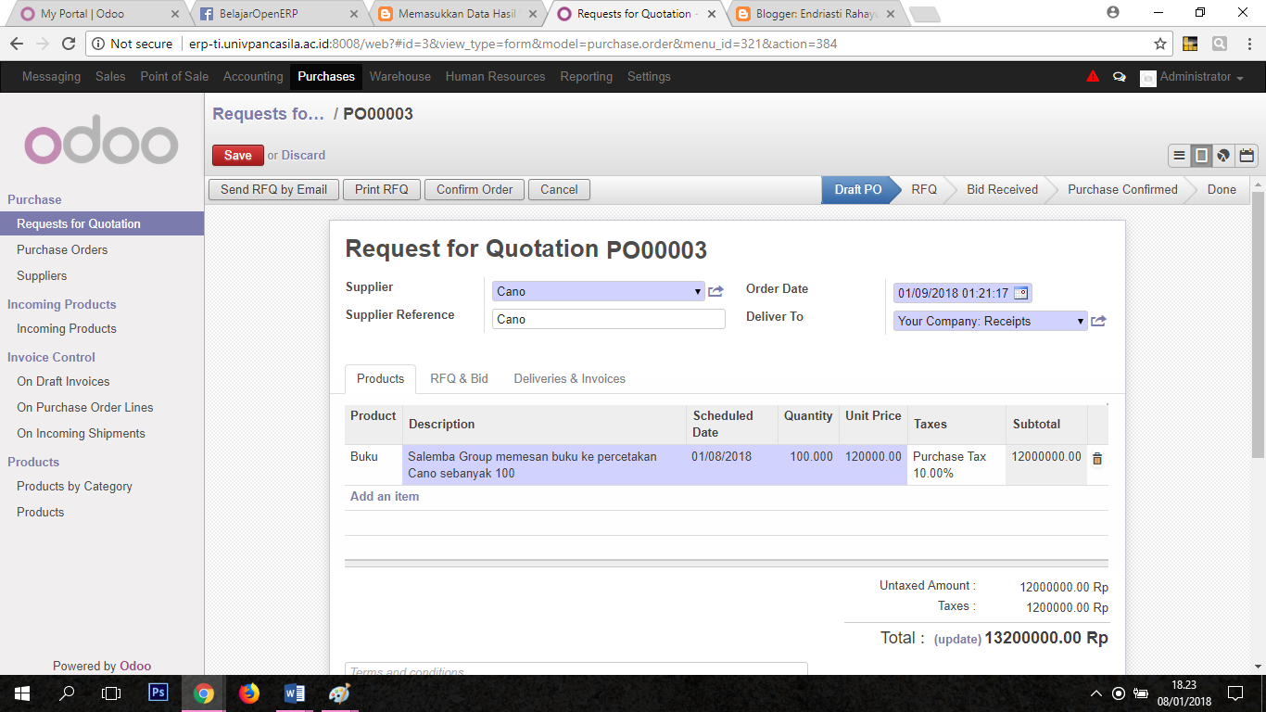Click the Order Date field
The height and width of the screenshot is (712, 1266).
click(x=962, y=293)
